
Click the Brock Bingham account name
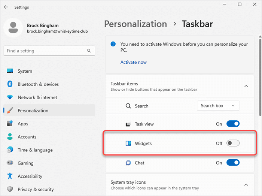pos(43,25)
